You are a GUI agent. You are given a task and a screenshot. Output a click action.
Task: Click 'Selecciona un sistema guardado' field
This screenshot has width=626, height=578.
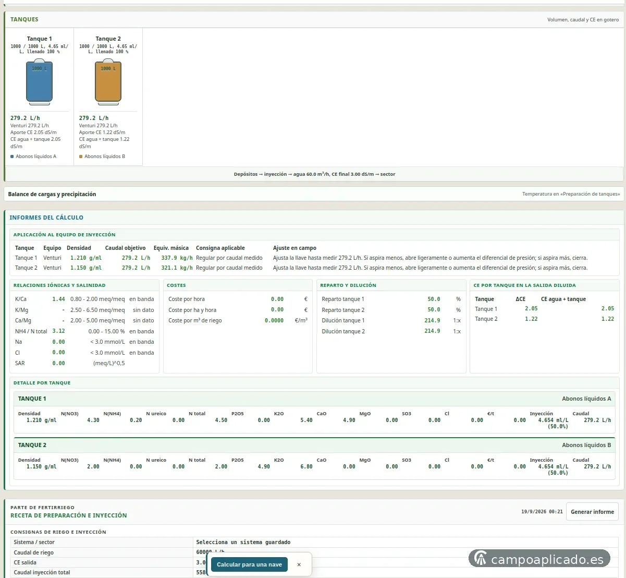[406, 543]
